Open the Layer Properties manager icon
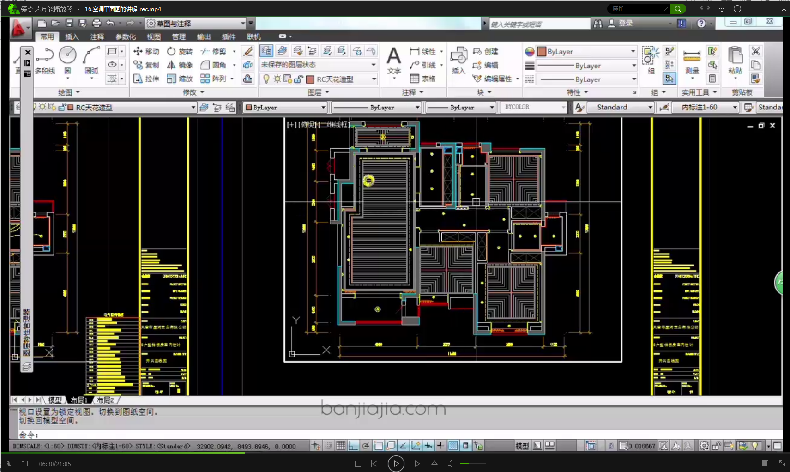Viewport: 790px width, 472px height. 266,51
